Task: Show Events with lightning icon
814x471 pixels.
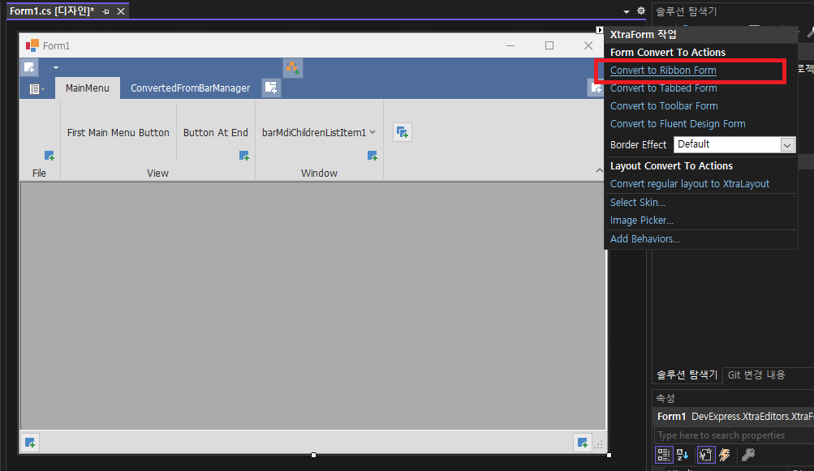Action: [x=725, y=455]
